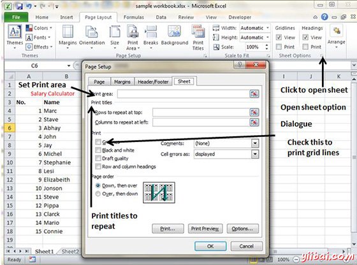The height and width of the screenshot is (265, 357).
Task: Click the Options... button
Action: click(242, 229)
